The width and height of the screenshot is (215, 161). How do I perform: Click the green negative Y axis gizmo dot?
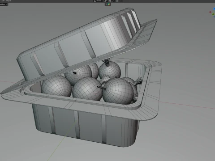[x=213, y=14]
